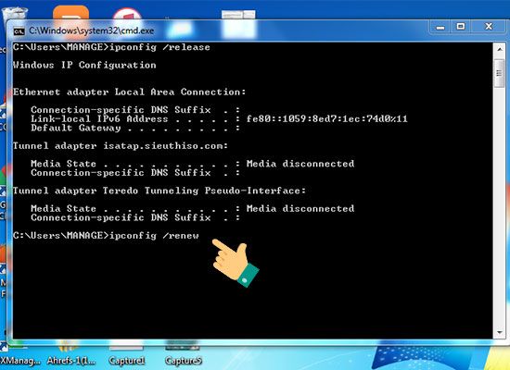Click the 'Default Gateway' line
This screenshot has width=510, height=370.
pos(135,129)
